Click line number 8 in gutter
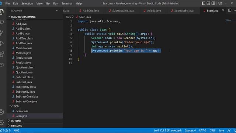Screen dimensions: 236x133 coord(71,51)
